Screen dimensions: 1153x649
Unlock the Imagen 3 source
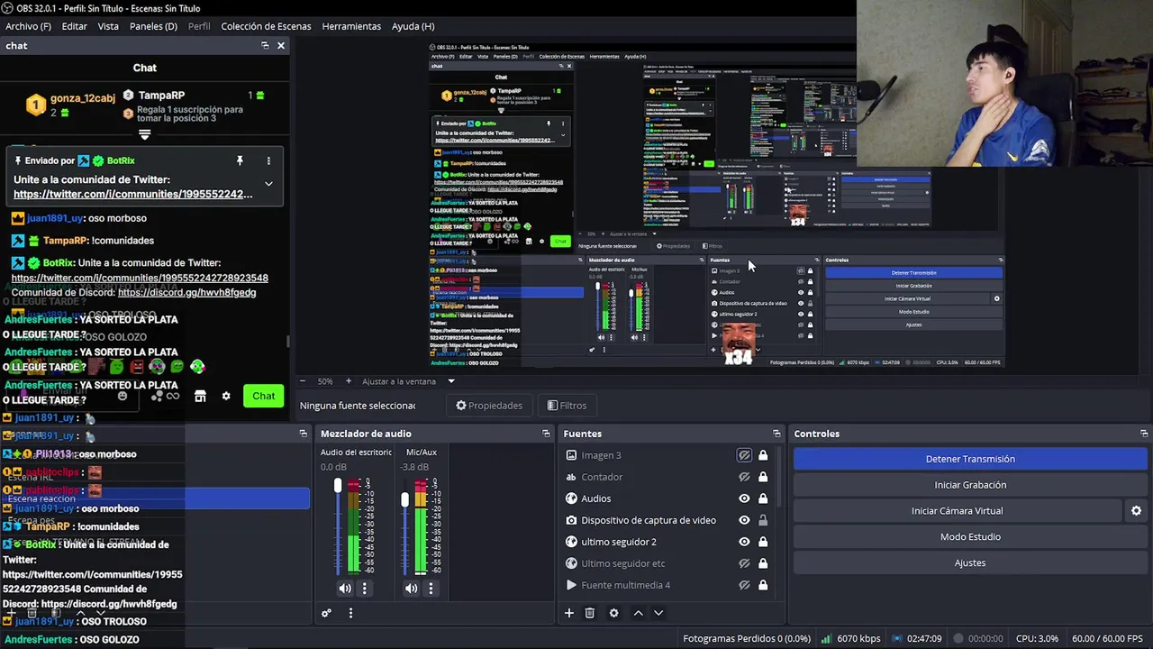(x=763, y=455)
